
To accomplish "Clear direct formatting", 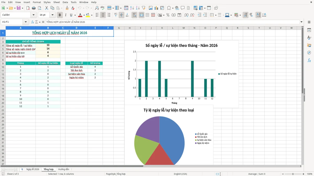I will coord(73,8).
